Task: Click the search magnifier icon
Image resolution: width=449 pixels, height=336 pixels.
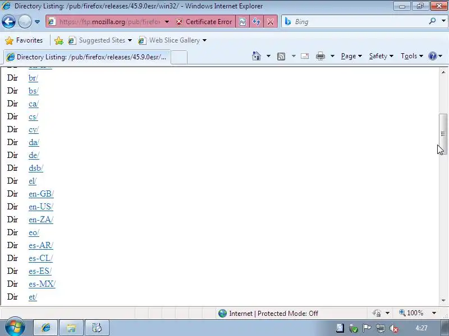Action: (432, 21)
